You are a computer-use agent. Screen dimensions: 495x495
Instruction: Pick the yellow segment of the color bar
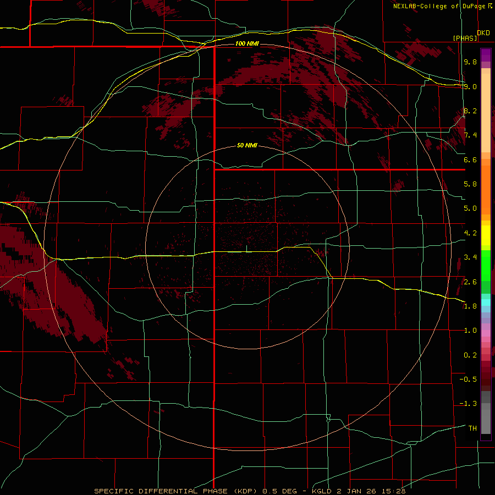click(486, 235)
